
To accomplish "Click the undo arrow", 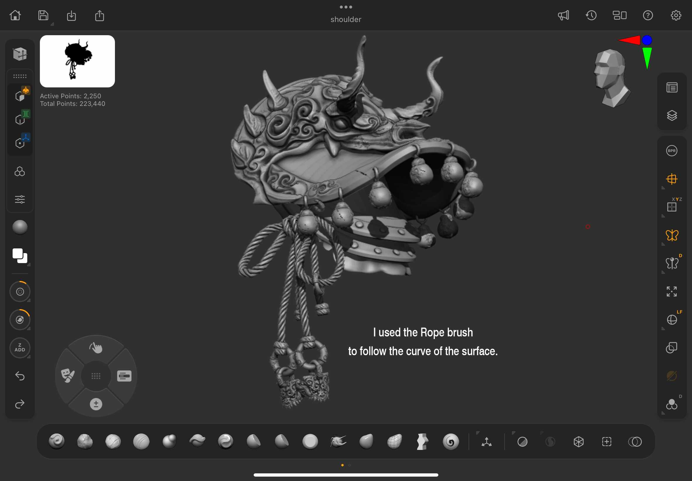I will (20, 376).
